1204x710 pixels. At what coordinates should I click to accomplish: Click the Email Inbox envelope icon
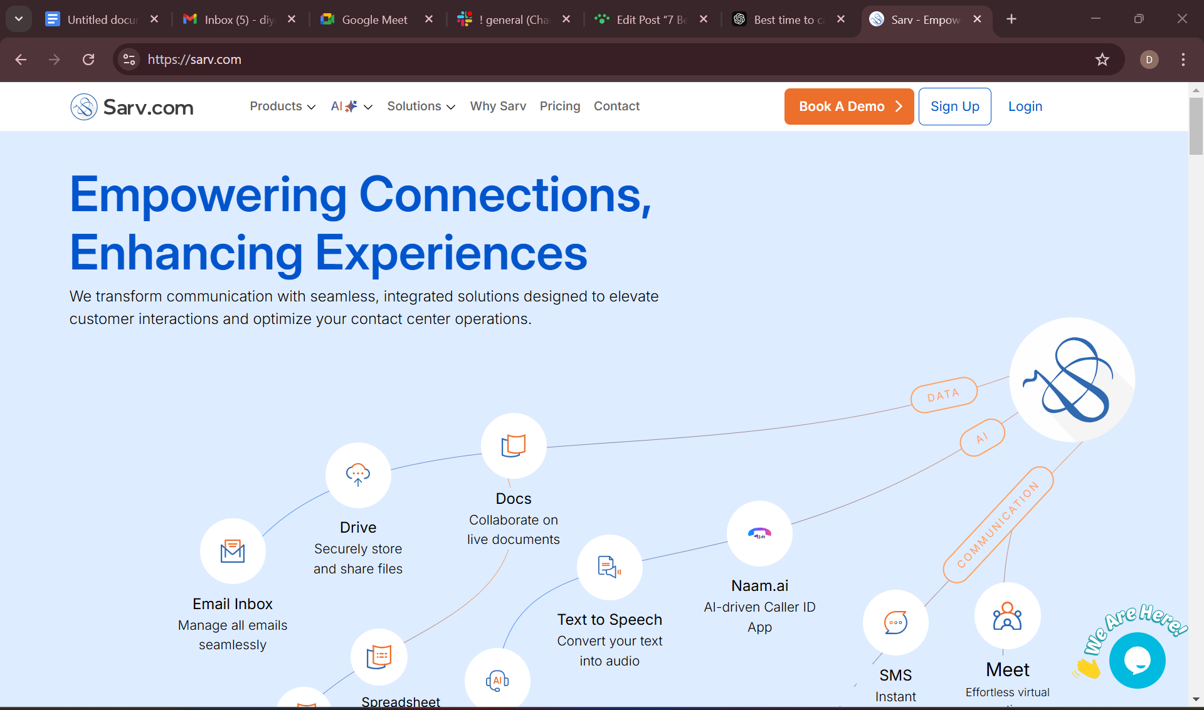pos(233,551)
